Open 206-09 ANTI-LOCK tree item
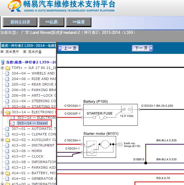Image resolution: width=184 pixels, height=185 pixels. tap(34, 95)
